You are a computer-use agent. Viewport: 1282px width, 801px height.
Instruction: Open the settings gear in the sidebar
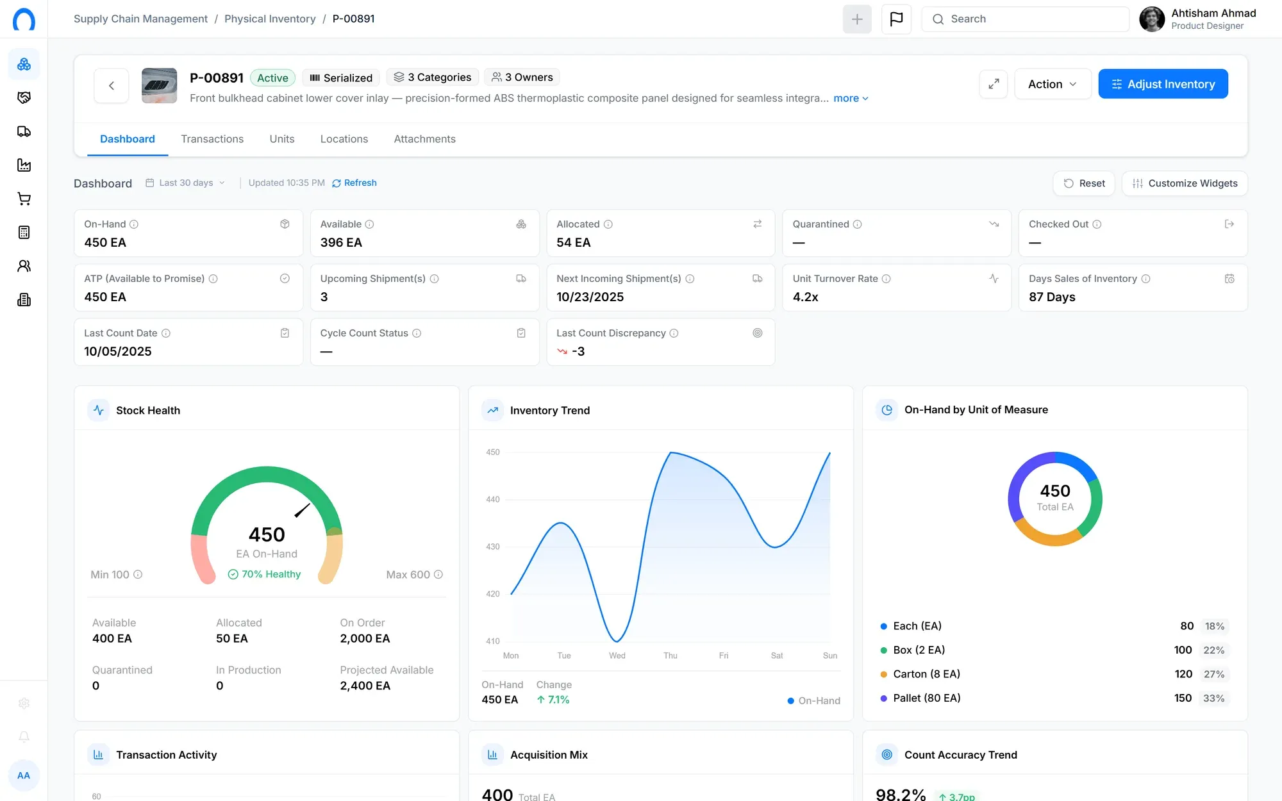pyautogui.click(x=24, y=703)
